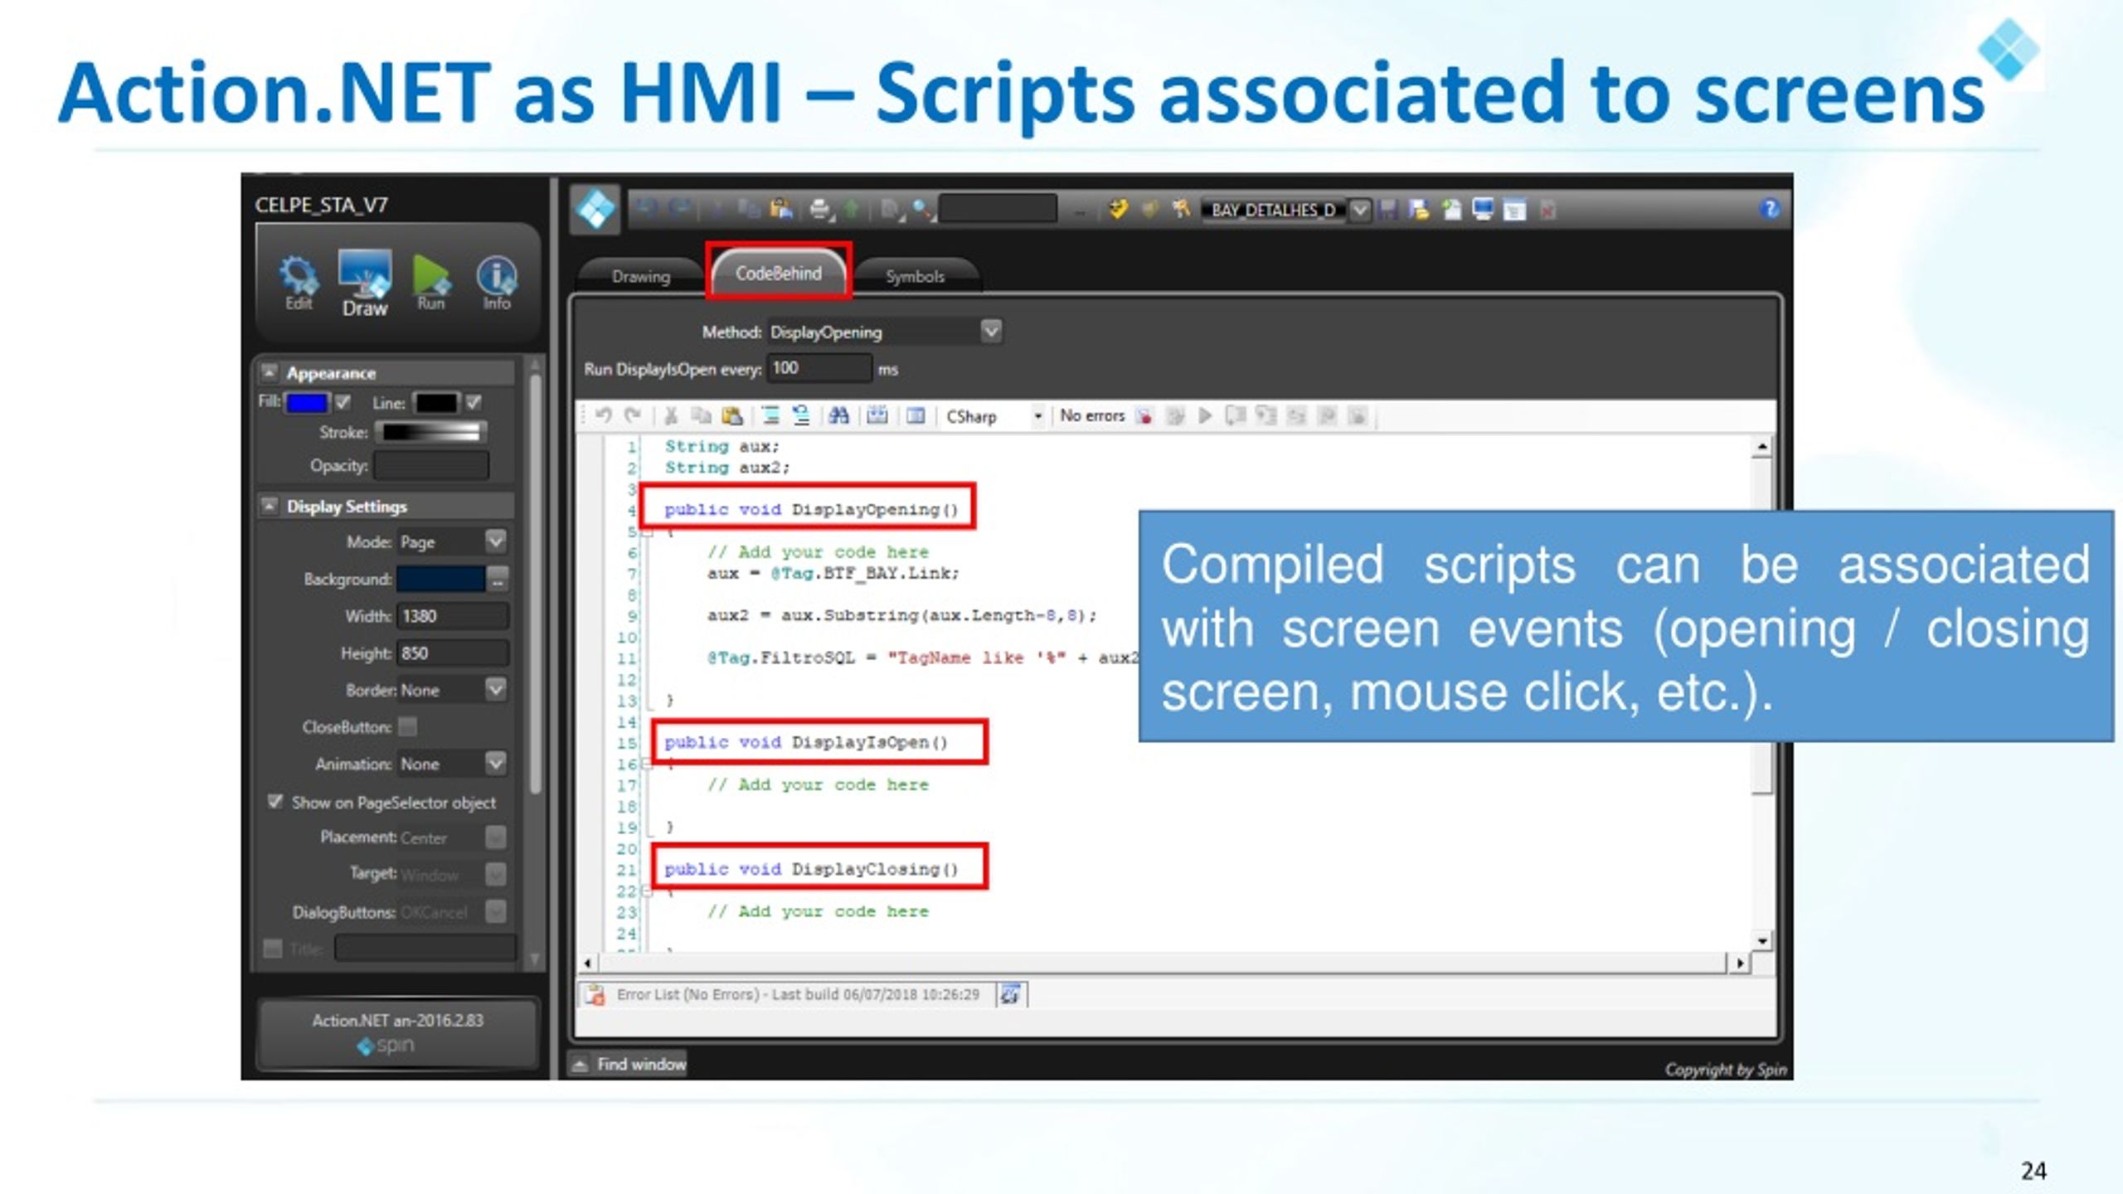Image resolution: width=2123 pixels, height=1194 pixels.
Task: Switch to the Symbols tab
Action: (x=915, y=276)
